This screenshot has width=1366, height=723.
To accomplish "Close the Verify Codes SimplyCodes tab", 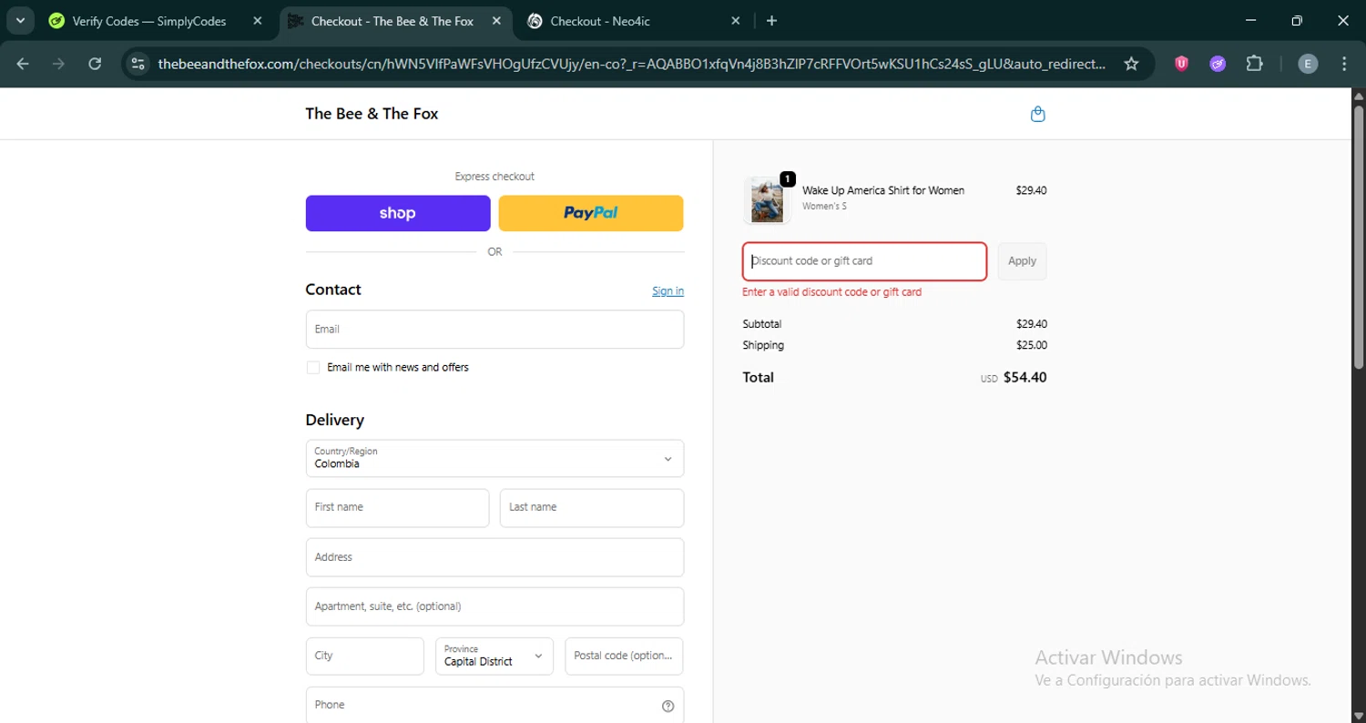I will coord(258,21).
